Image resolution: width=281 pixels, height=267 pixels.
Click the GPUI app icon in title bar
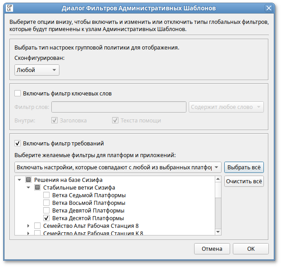[x=8, y=8]
